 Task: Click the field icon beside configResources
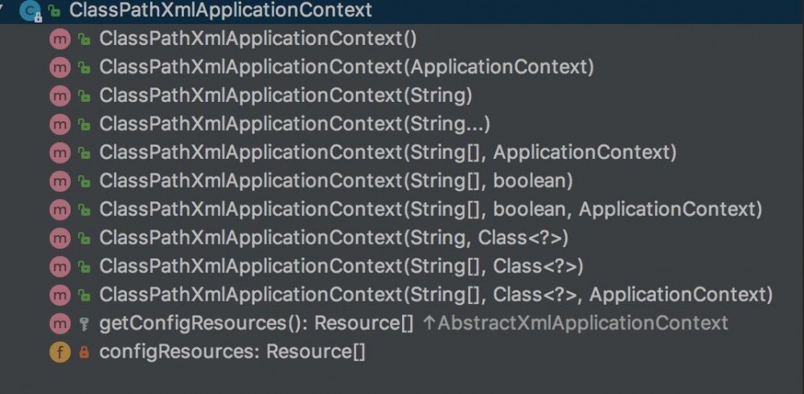60,351
